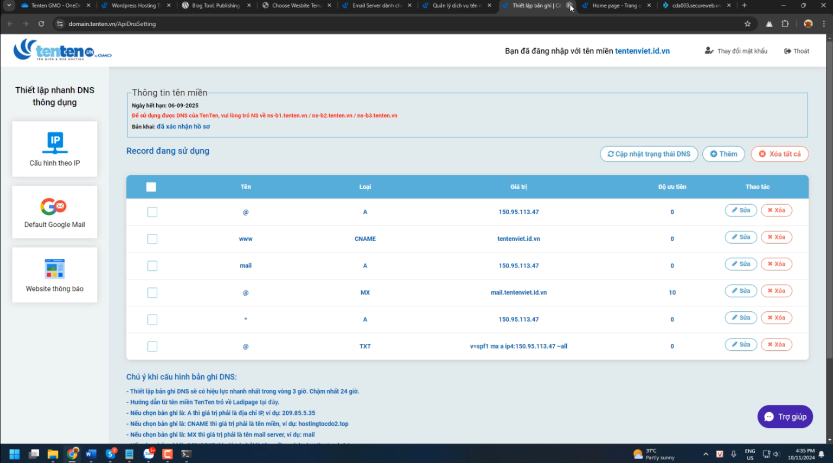The image size is (833, 463).
Task: Toggle the select-all checkbox in table header
Action: tap(151, 187)
